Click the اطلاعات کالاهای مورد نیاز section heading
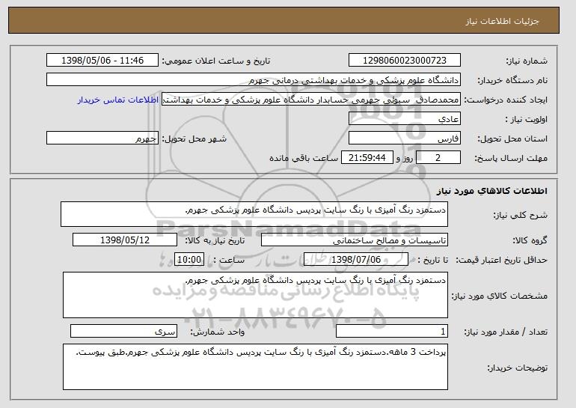576x408 pixels. tap(492, 191)
